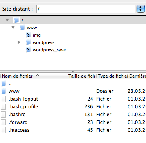Select the .bash_logout file name
This screenshot has width=146, height=143.
(x=23, y=99)
